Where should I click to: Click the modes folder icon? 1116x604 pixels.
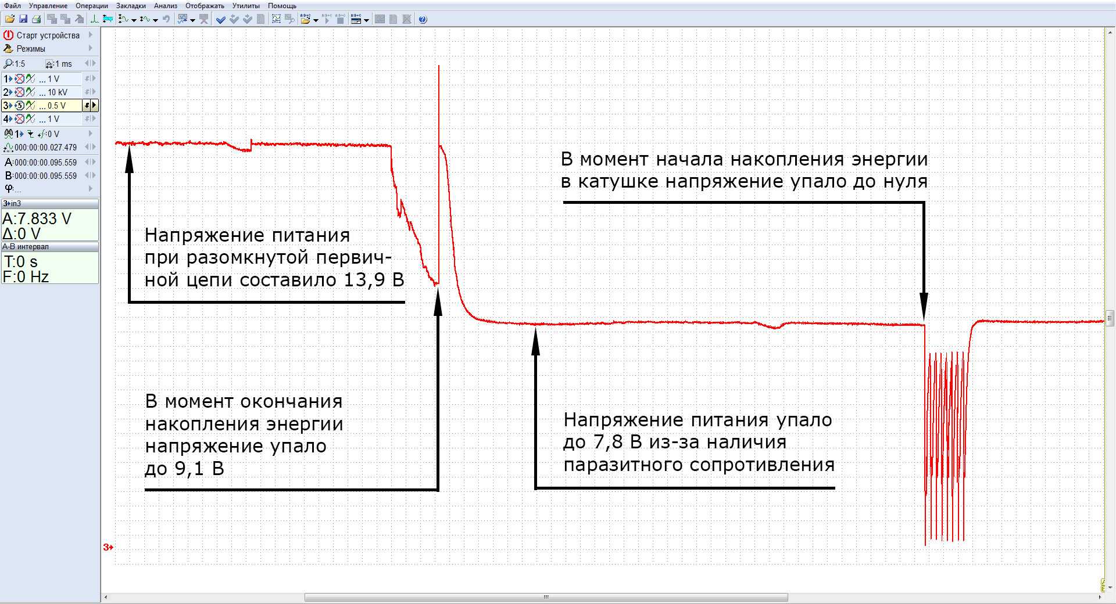point(8,49)
